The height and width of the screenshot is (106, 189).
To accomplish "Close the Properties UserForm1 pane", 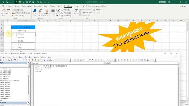I will point(29,103).
